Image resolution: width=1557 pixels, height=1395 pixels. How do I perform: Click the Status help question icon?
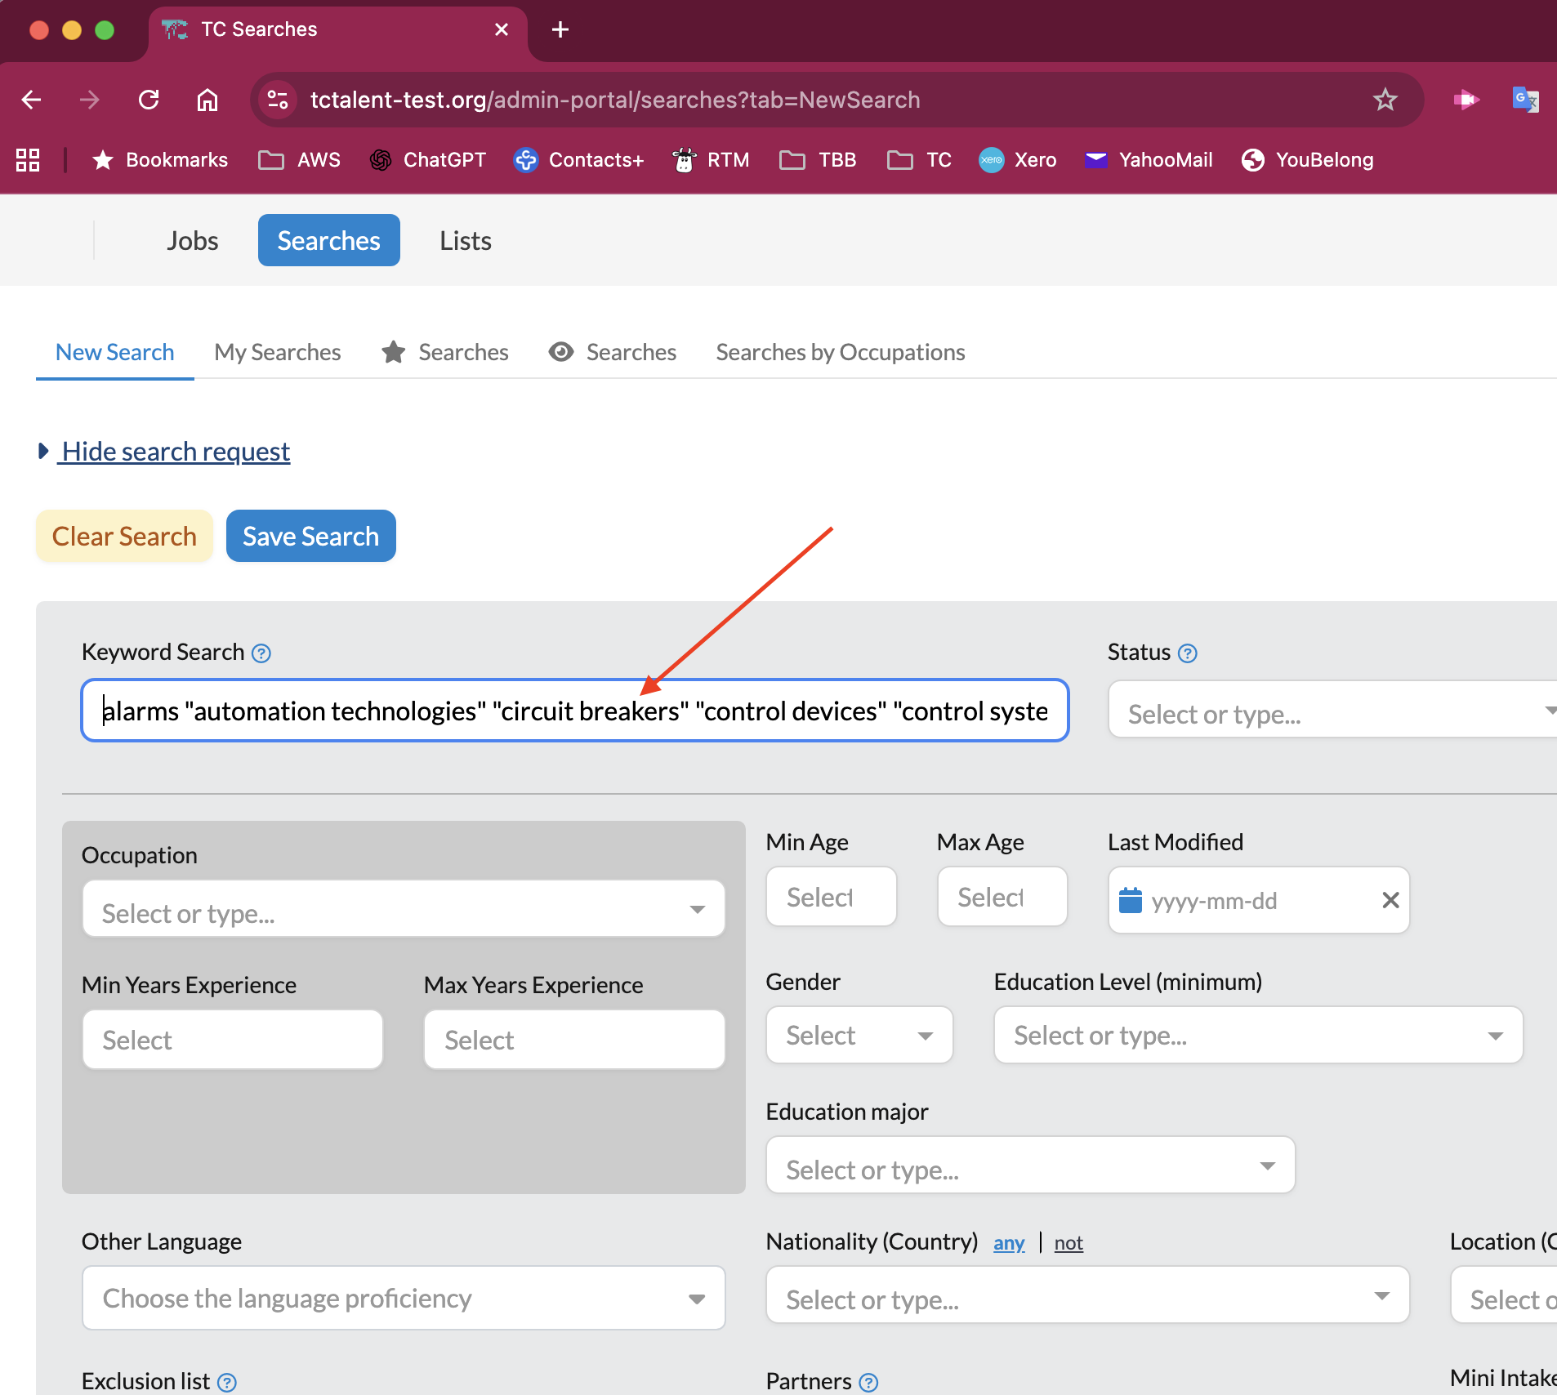(x=1188, y=653)
